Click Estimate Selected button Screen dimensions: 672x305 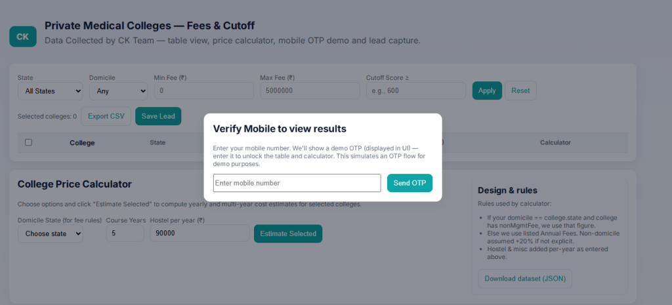(288, 234)
